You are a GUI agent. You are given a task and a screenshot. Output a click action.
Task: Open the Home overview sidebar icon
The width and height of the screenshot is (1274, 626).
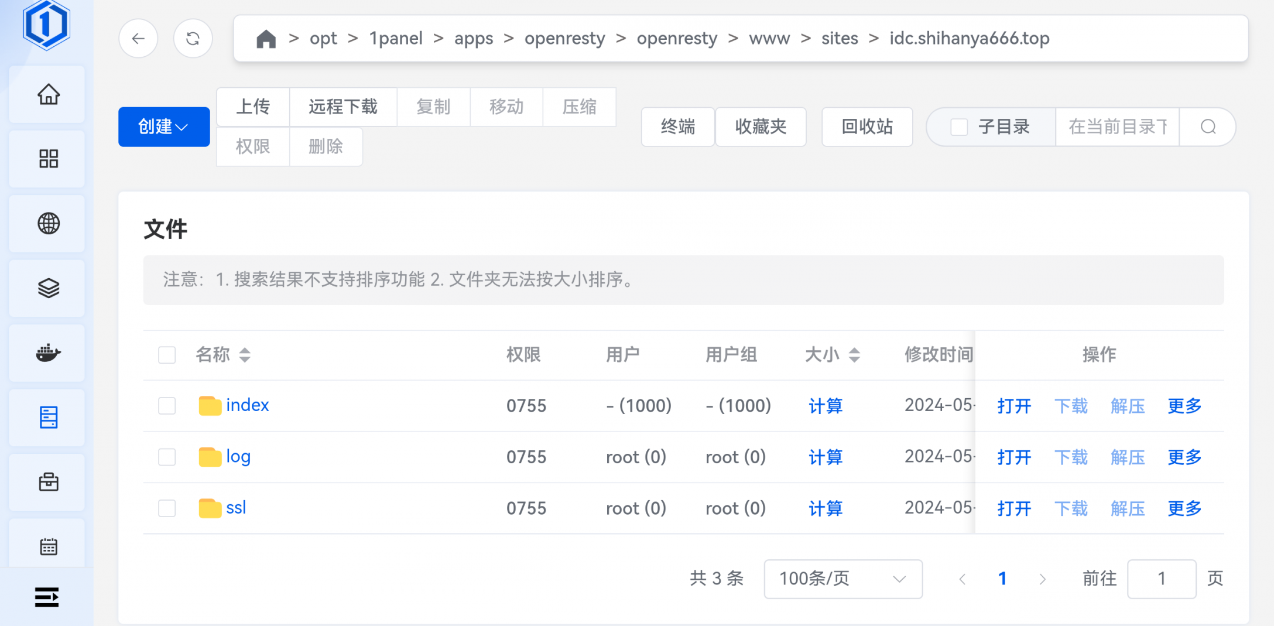point(48,94)
